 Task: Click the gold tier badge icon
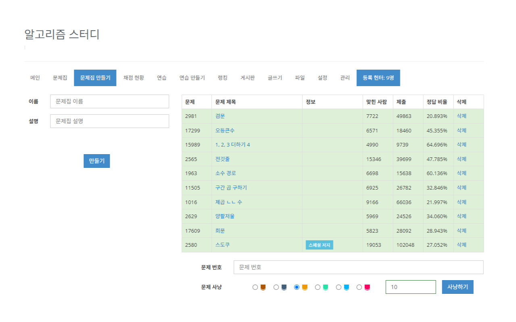click(x=305, y=287)
